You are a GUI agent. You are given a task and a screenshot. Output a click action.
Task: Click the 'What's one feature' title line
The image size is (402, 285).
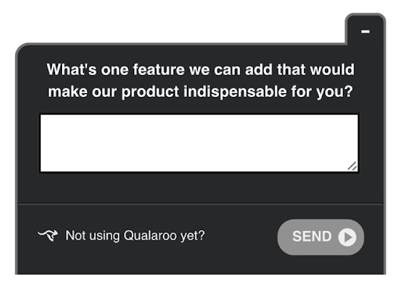coord(200,70)
